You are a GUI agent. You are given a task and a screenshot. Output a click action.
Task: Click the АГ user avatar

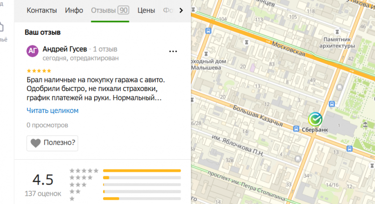pyautogui.click(x=32, y=51)
